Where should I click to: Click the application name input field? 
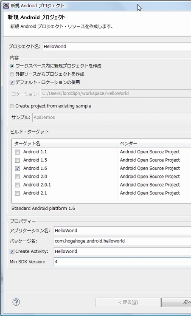[x=122, y=231]
